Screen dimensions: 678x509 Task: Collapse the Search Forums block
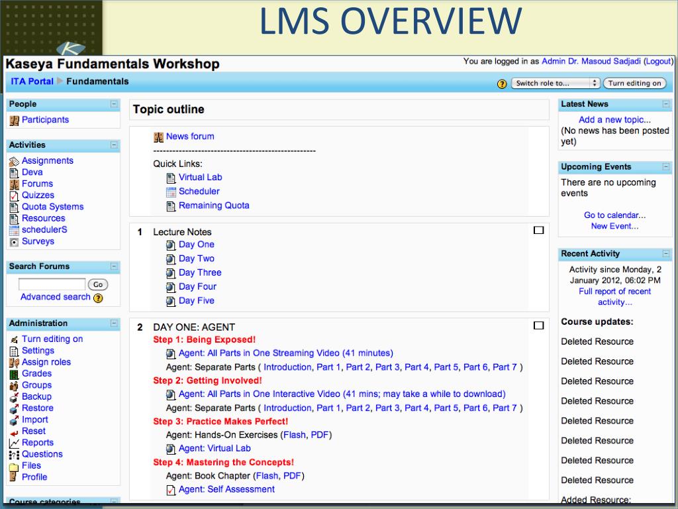[114, 266]
